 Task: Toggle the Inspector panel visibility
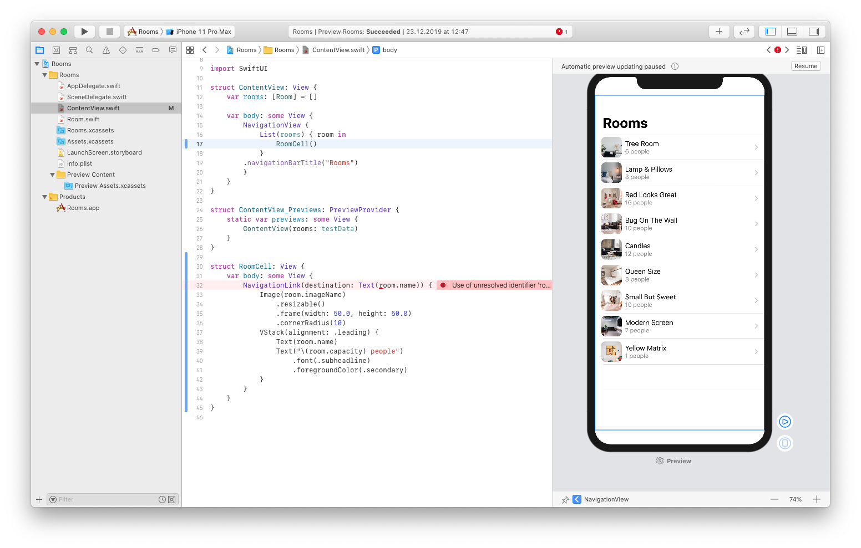click(x=814, y=31)
